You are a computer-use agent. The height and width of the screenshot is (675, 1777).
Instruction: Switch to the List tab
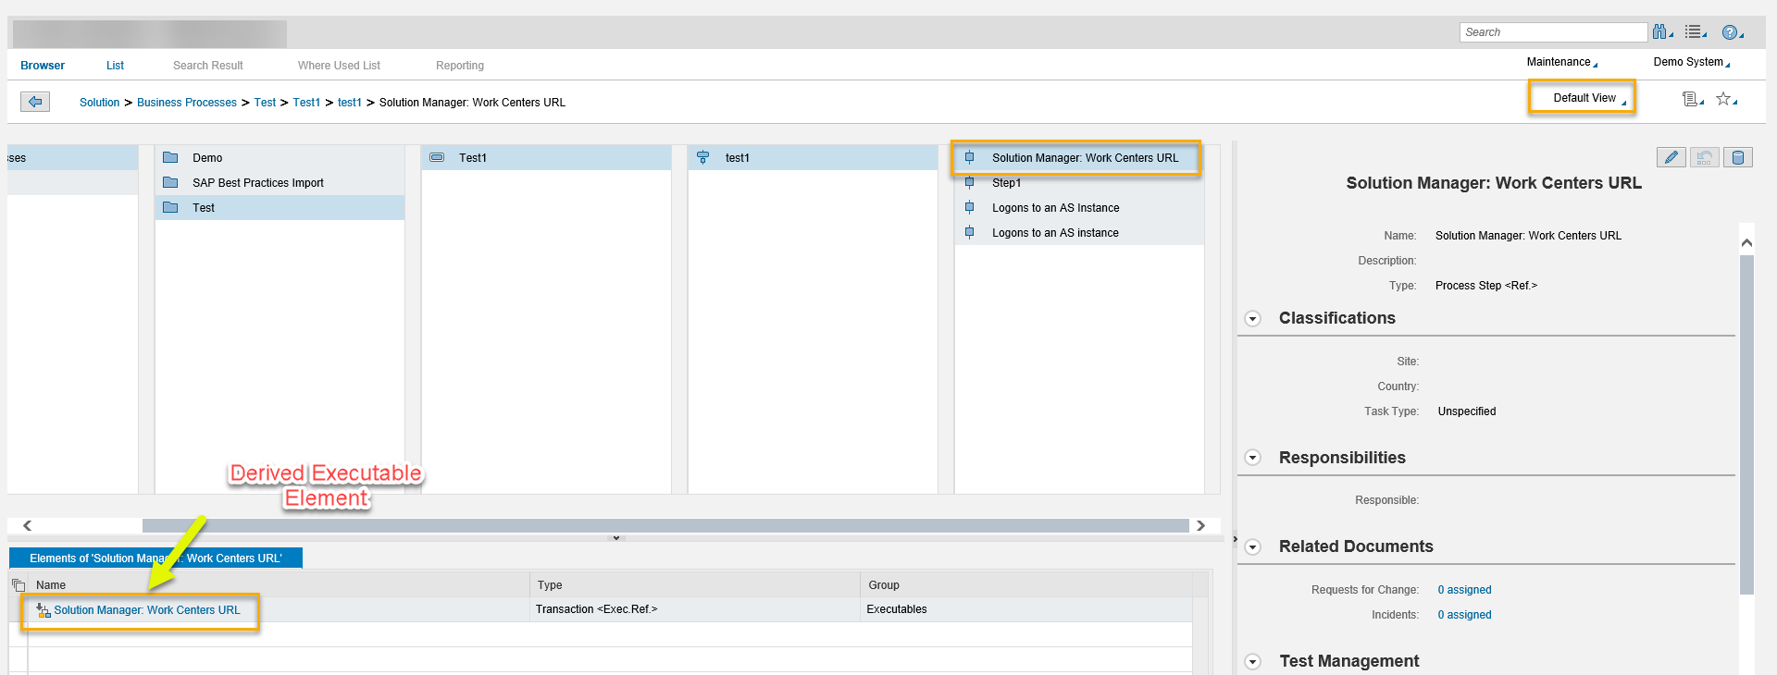tap(115, 66)
